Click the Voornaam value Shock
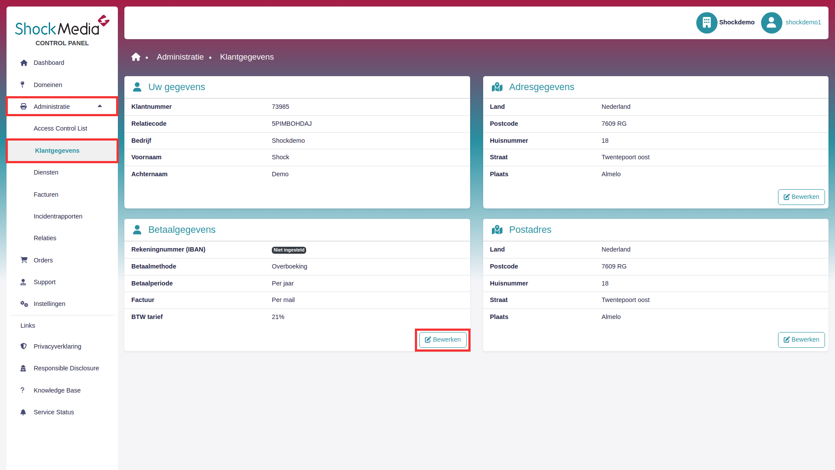This screenshot has height=470, width=835. click(x=281, y=157)
